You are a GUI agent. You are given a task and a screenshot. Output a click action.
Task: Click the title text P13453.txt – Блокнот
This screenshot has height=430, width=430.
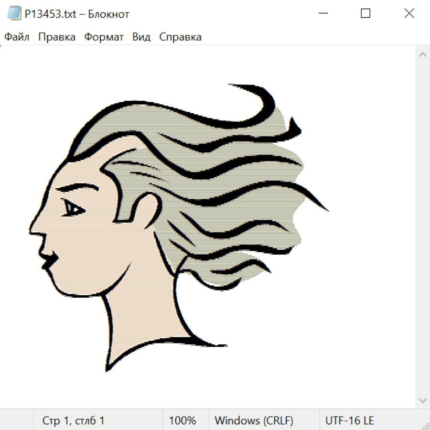77,14
